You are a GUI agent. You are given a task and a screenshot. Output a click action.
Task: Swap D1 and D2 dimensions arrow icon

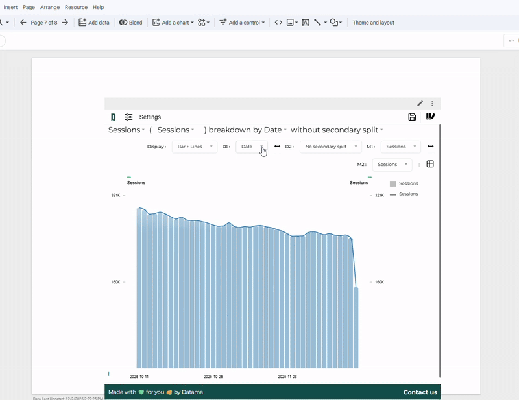click(x=277, y=147)
